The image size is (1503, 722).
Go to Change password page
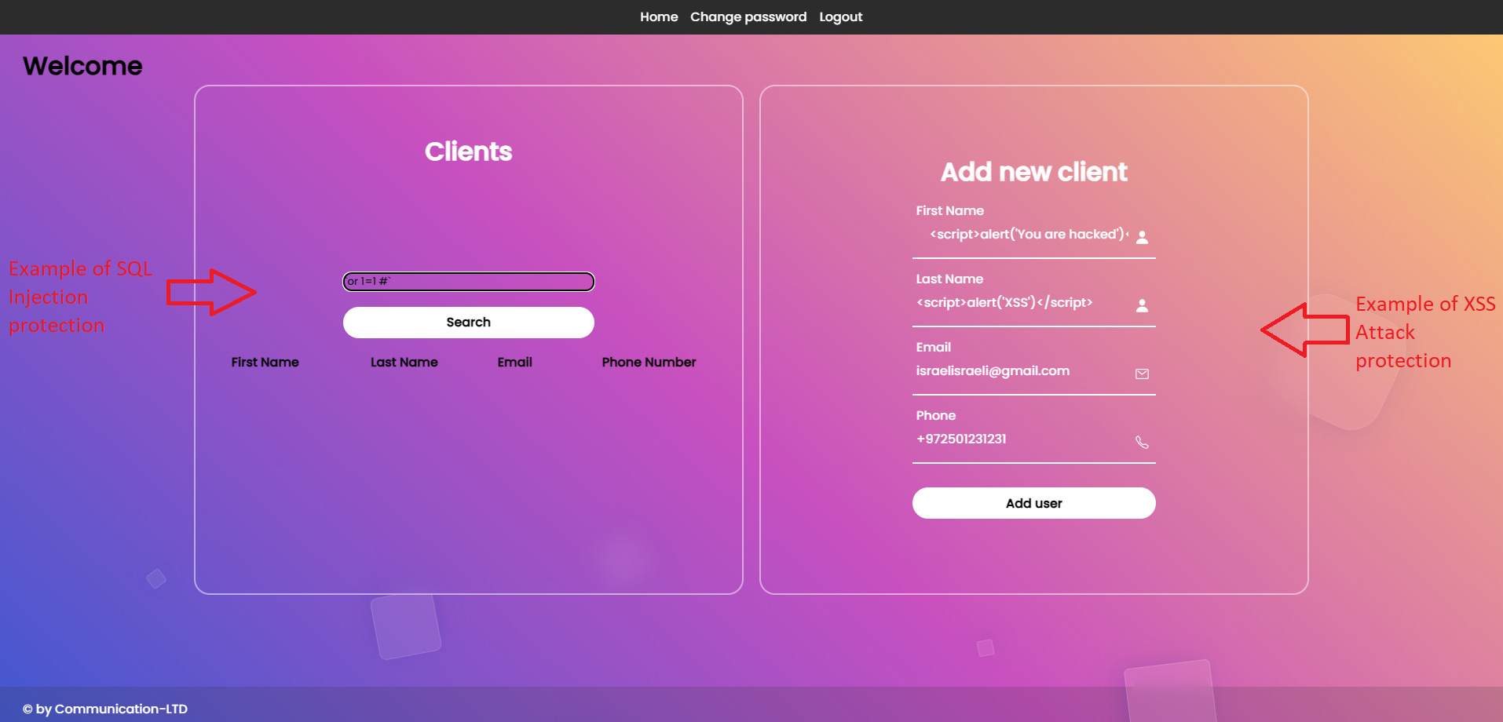pos(748,16)
